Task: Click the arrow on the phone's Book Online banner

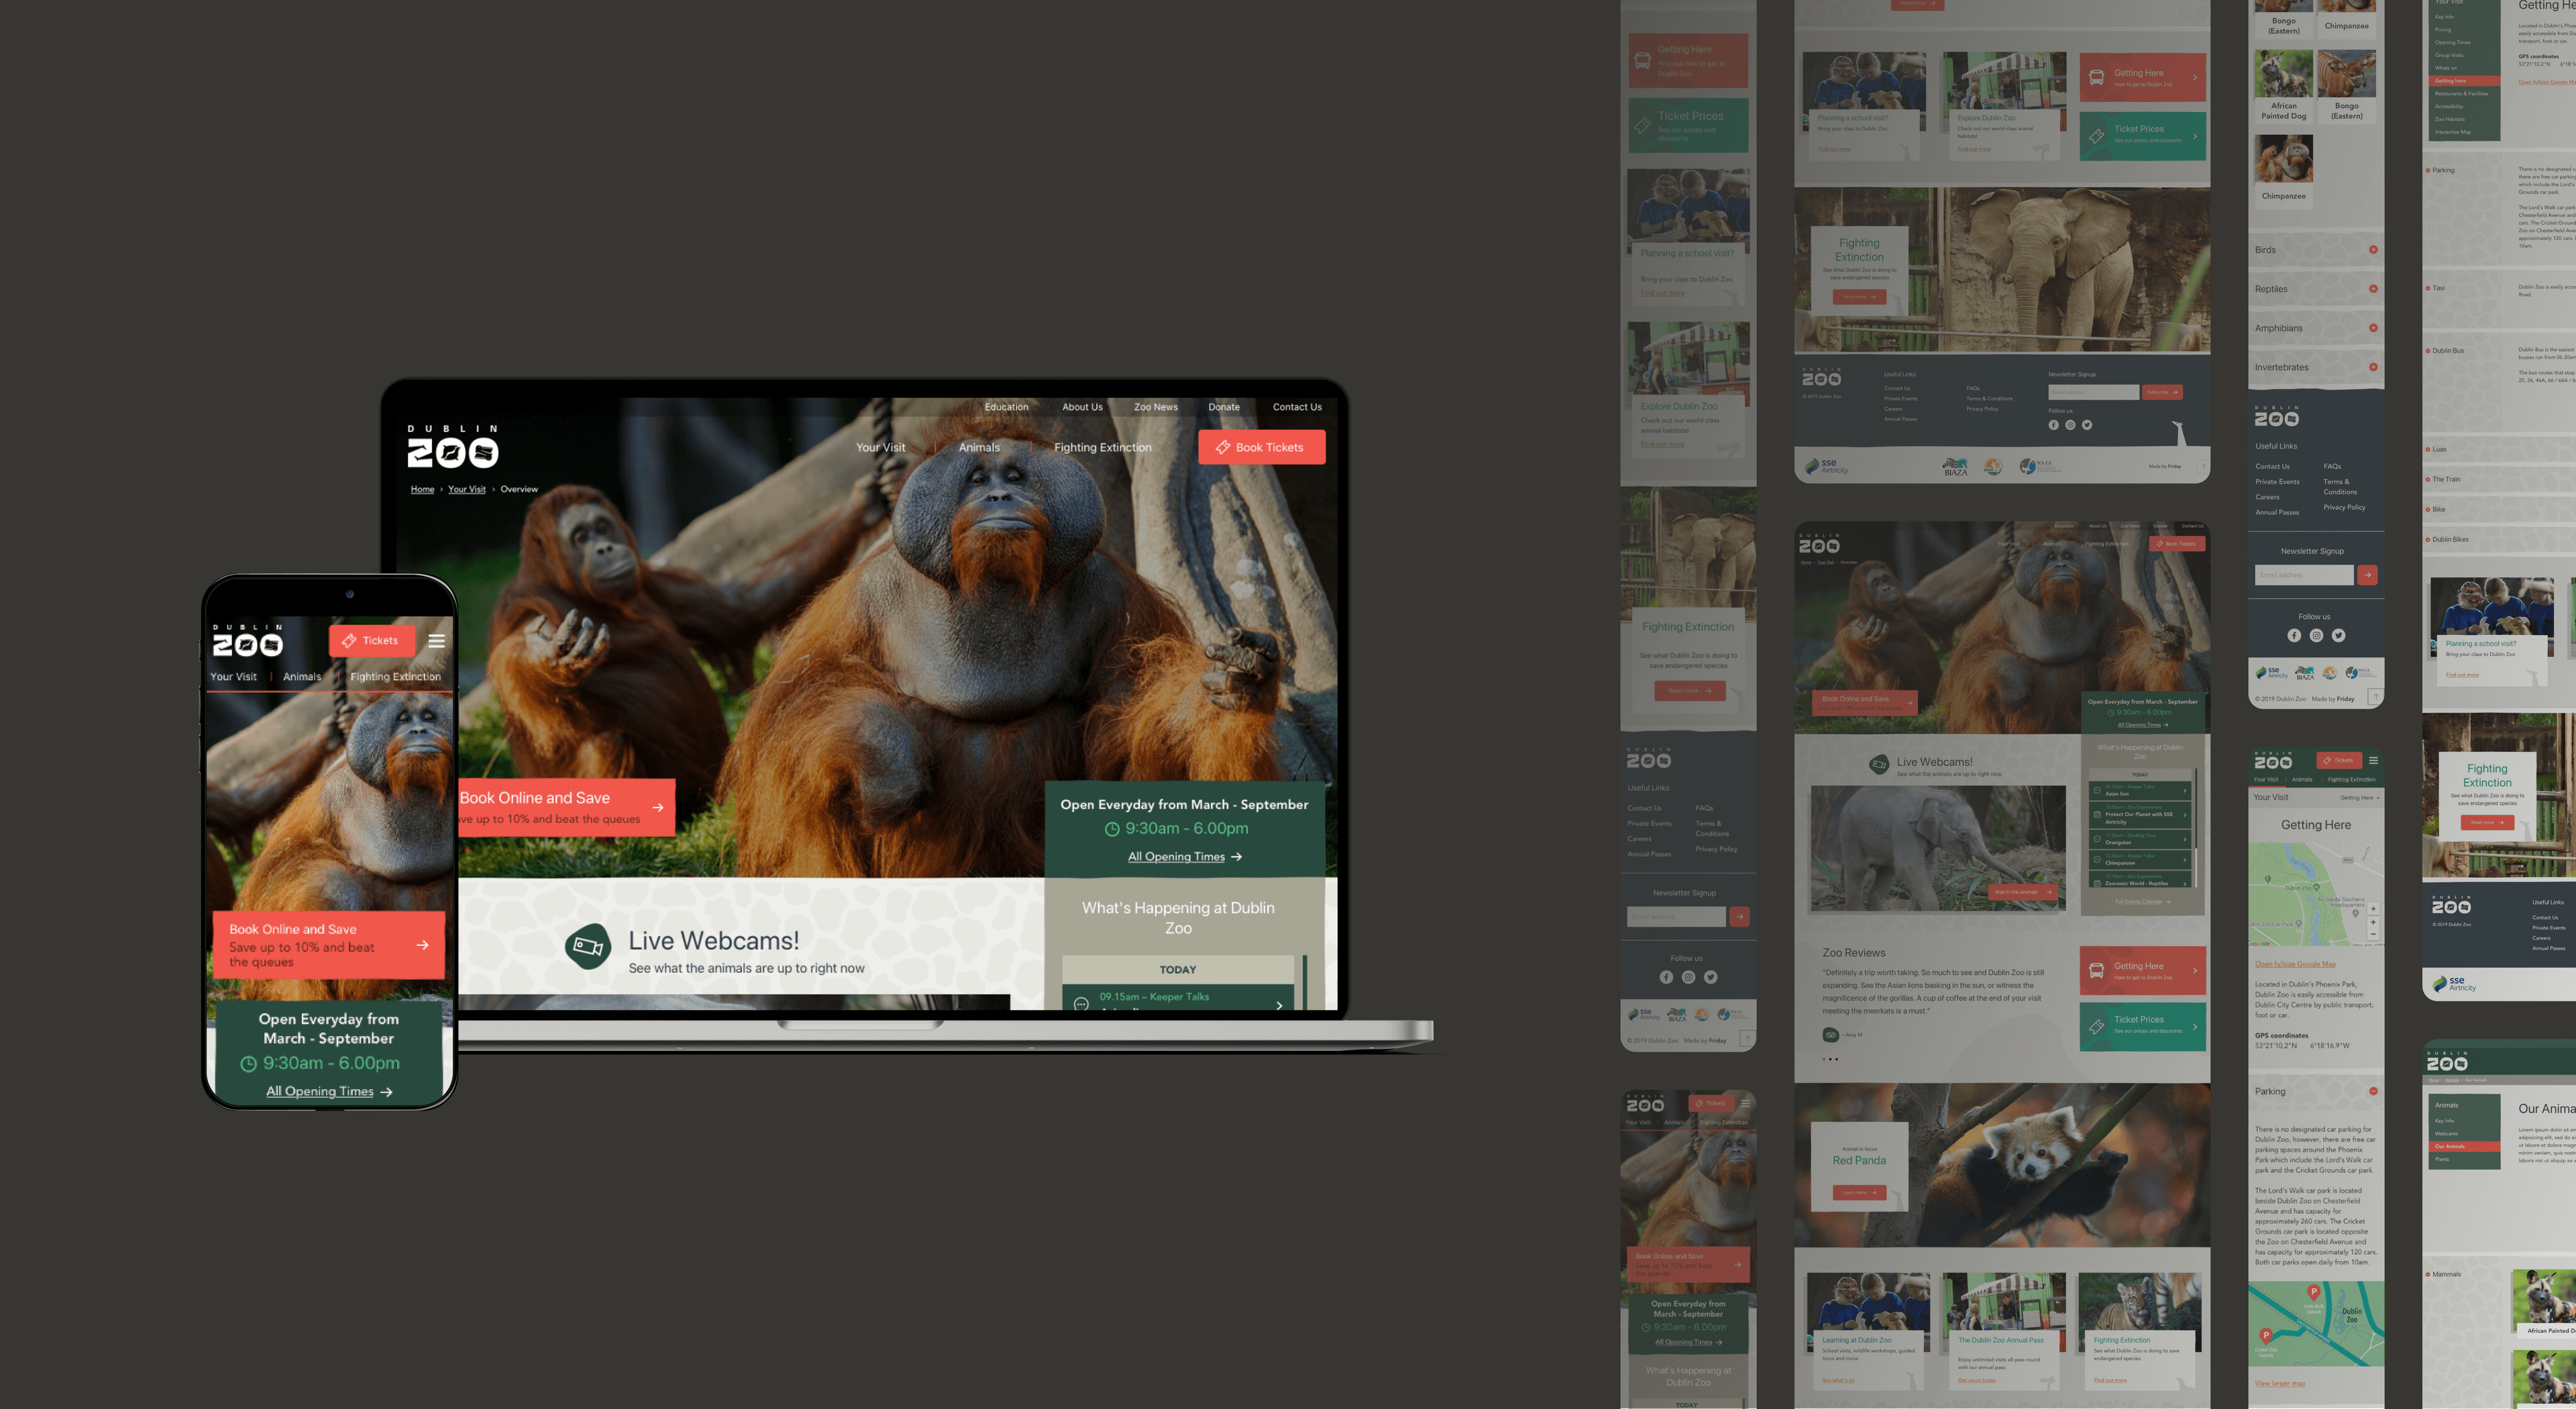Action: (x=422, y=944)
